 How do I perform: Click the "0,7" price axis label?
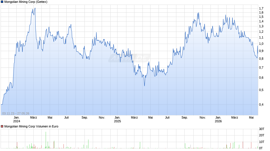[x=261, y=67]
